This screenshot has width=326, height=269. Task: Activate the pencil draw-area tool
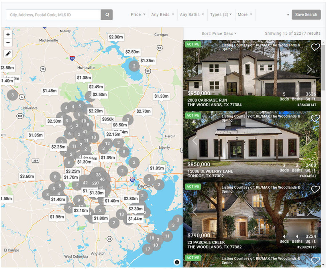[x=8, y=54]
